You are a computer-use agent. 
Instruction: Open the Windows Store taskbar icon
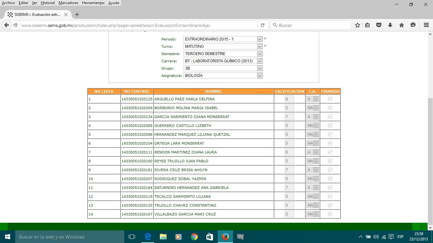point(210,237)
